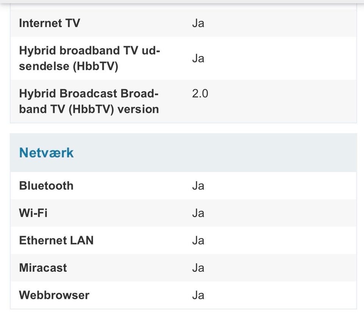This screenshot has width=364, height=316.
Task: Select the Ja value beside Internet TV
Action: pos(198,23)
